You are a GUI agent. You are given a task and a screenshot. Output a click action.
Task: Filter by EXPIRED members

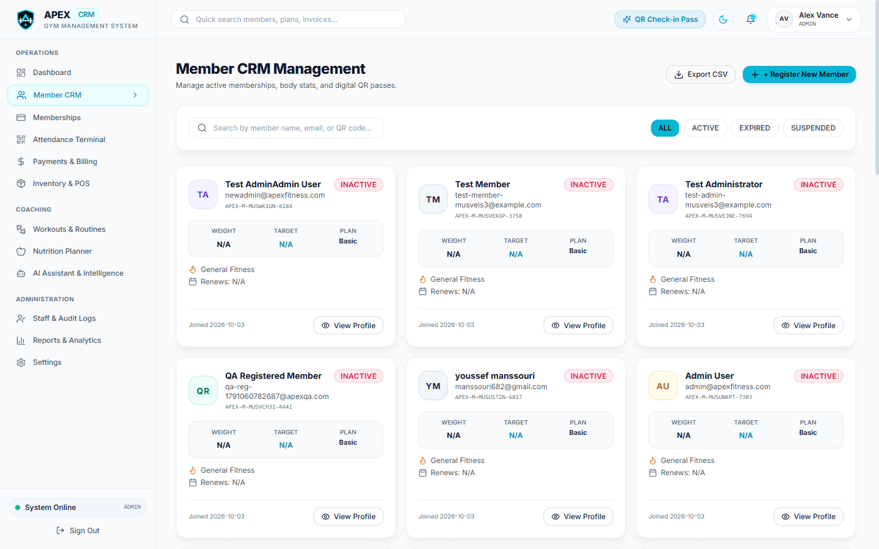(x=754, y=128)
